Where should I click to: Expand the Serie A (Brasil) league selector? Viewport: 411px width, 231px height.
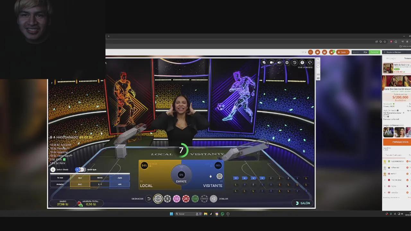pyautogui.click(x=63, y=169)
